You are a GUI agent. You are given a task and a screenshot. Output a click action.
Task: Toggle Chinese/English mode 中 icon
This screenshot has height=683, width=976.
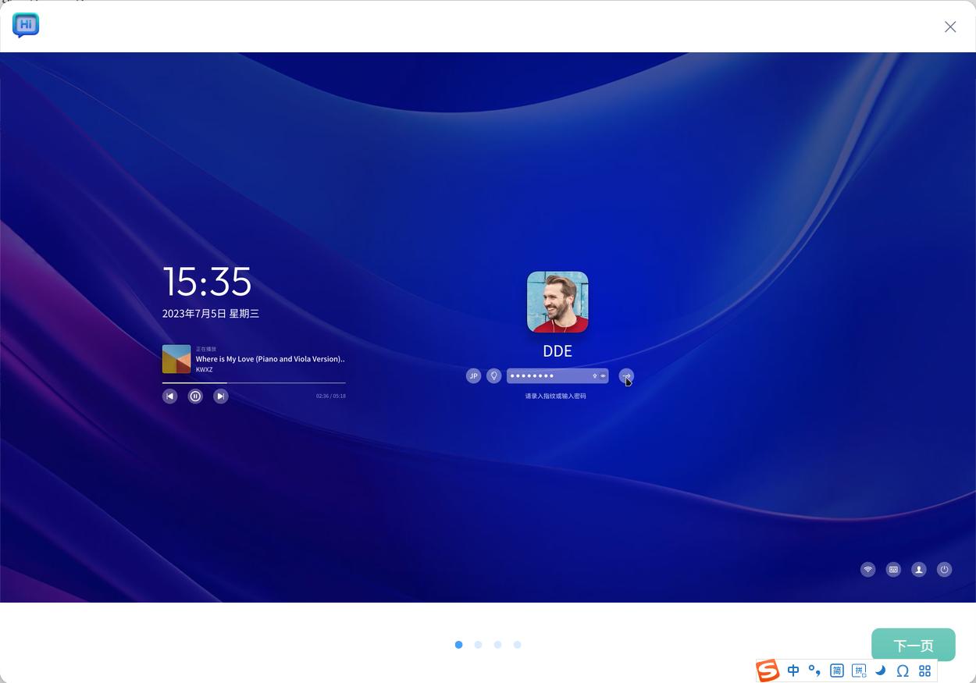[x=793, y=671]
